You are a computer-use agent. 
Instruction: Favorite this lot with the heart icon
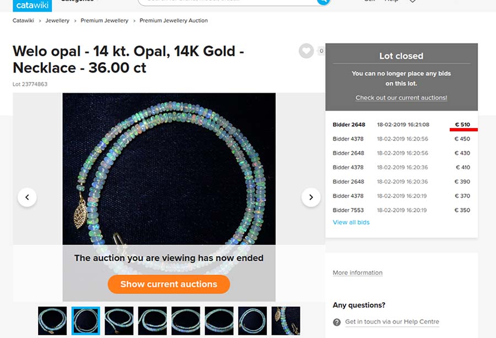point(306,51)
